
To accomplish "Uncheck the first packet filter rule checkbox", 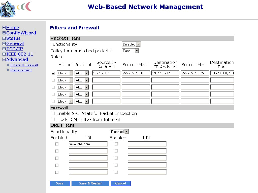I will click(53, 73).
